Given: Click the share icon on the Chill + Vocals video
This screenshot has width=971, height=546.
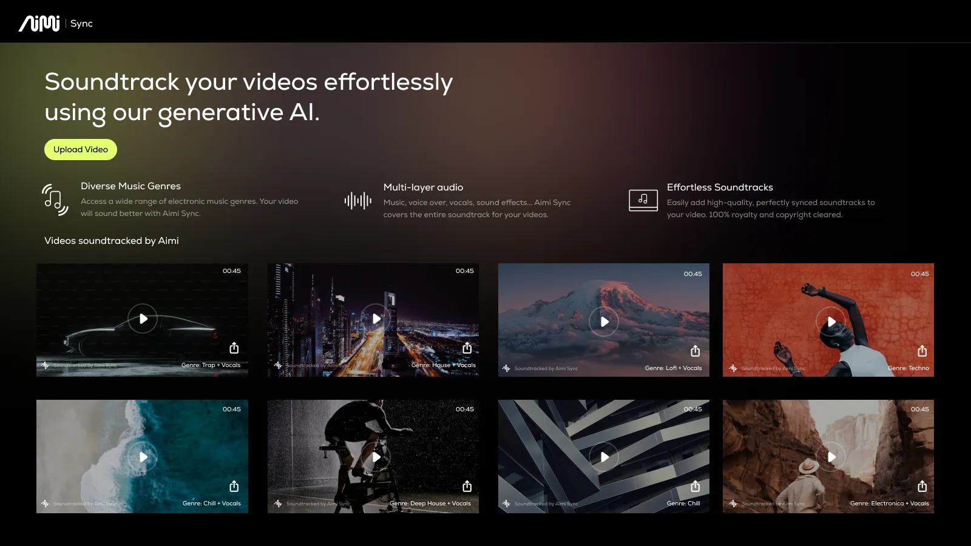Looking at the screenshot, I should (234, 485).
